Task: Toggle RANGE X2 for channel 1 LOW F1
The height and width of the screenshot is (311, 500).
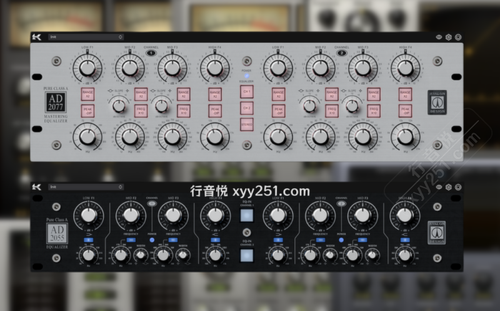Action: click(x=87, y=95)
